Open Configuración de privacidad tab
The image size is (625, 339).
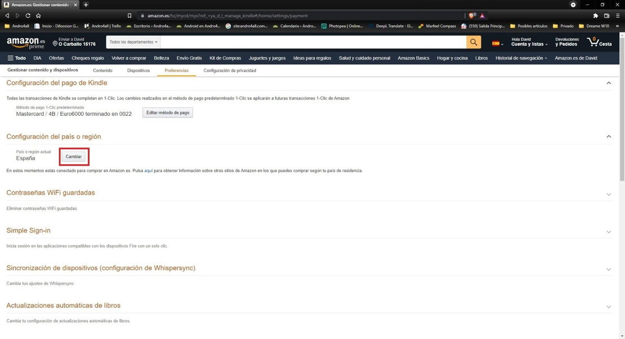point(230,71)
